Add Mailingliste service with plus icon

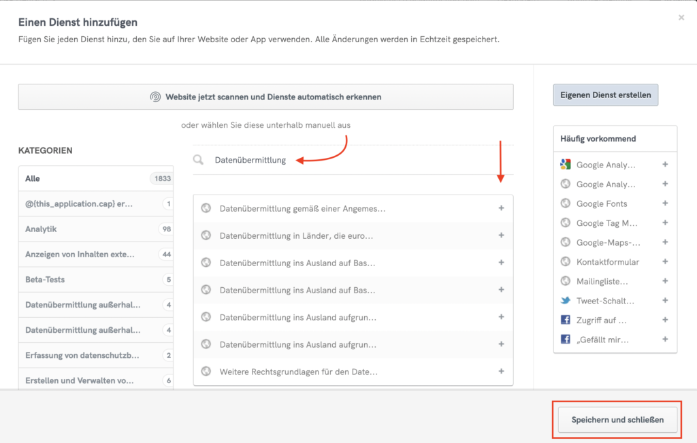[665, 281]
